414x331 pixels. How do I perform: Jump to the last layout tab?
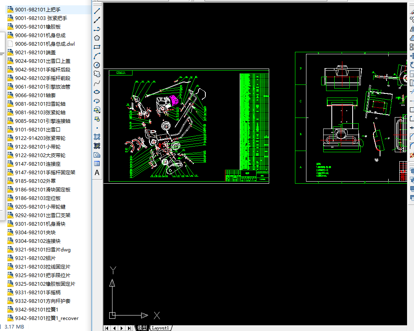(x=129, y=328)
